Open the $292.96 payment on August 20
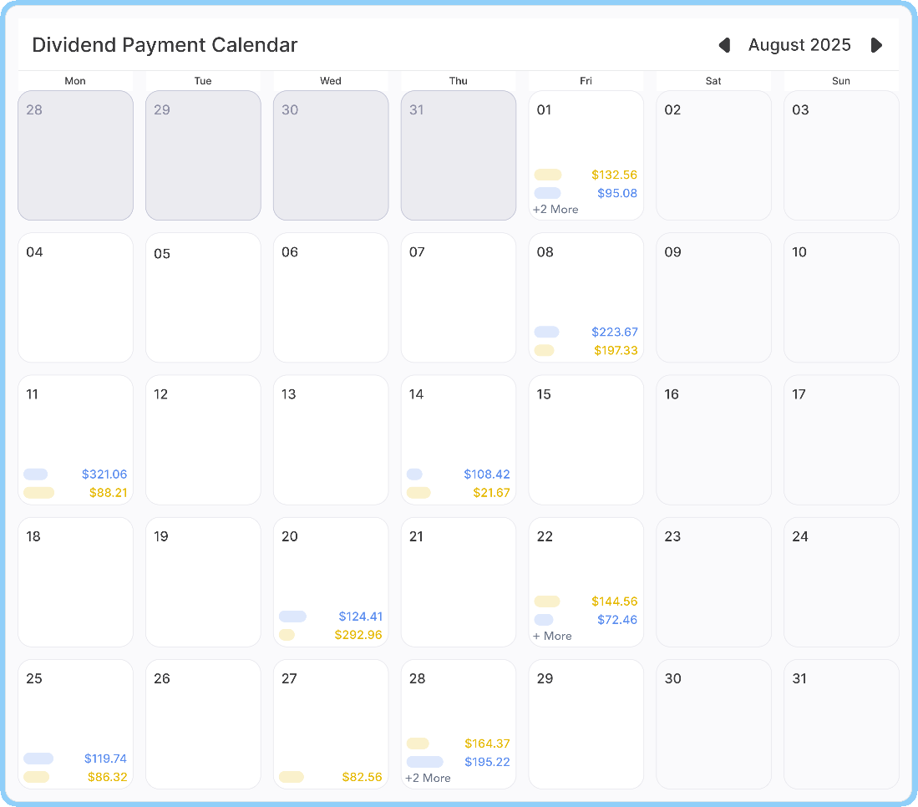The height and width of the screenshot is (807, 918). pos(358,635)
